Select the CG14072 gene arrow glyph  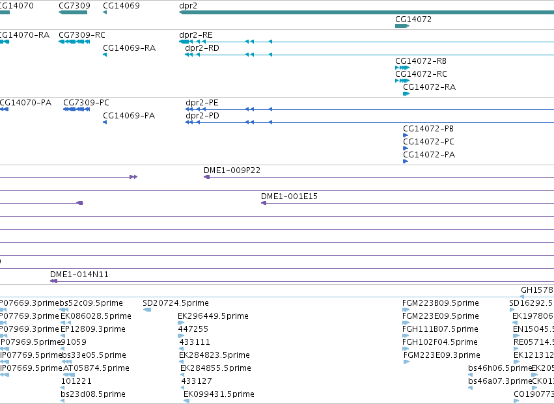[x=402, y=26]
